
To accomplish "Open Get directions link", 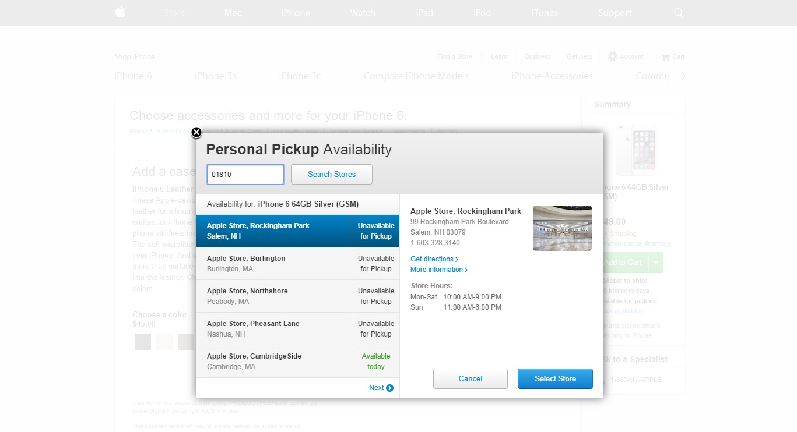I will click(434, 259).
